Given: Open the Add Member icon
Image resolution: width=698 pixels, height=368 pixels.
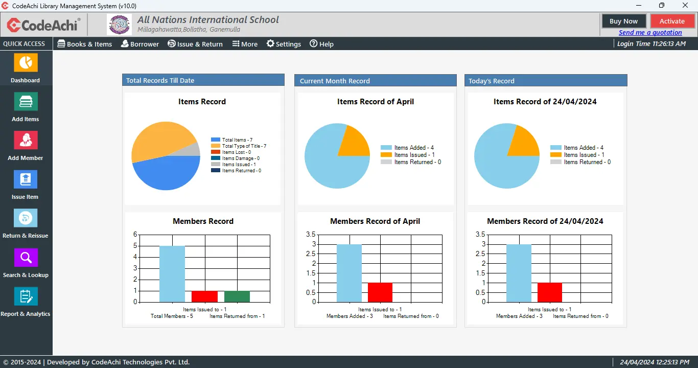Looking at the screenshot, I should [x=26, y=141].
